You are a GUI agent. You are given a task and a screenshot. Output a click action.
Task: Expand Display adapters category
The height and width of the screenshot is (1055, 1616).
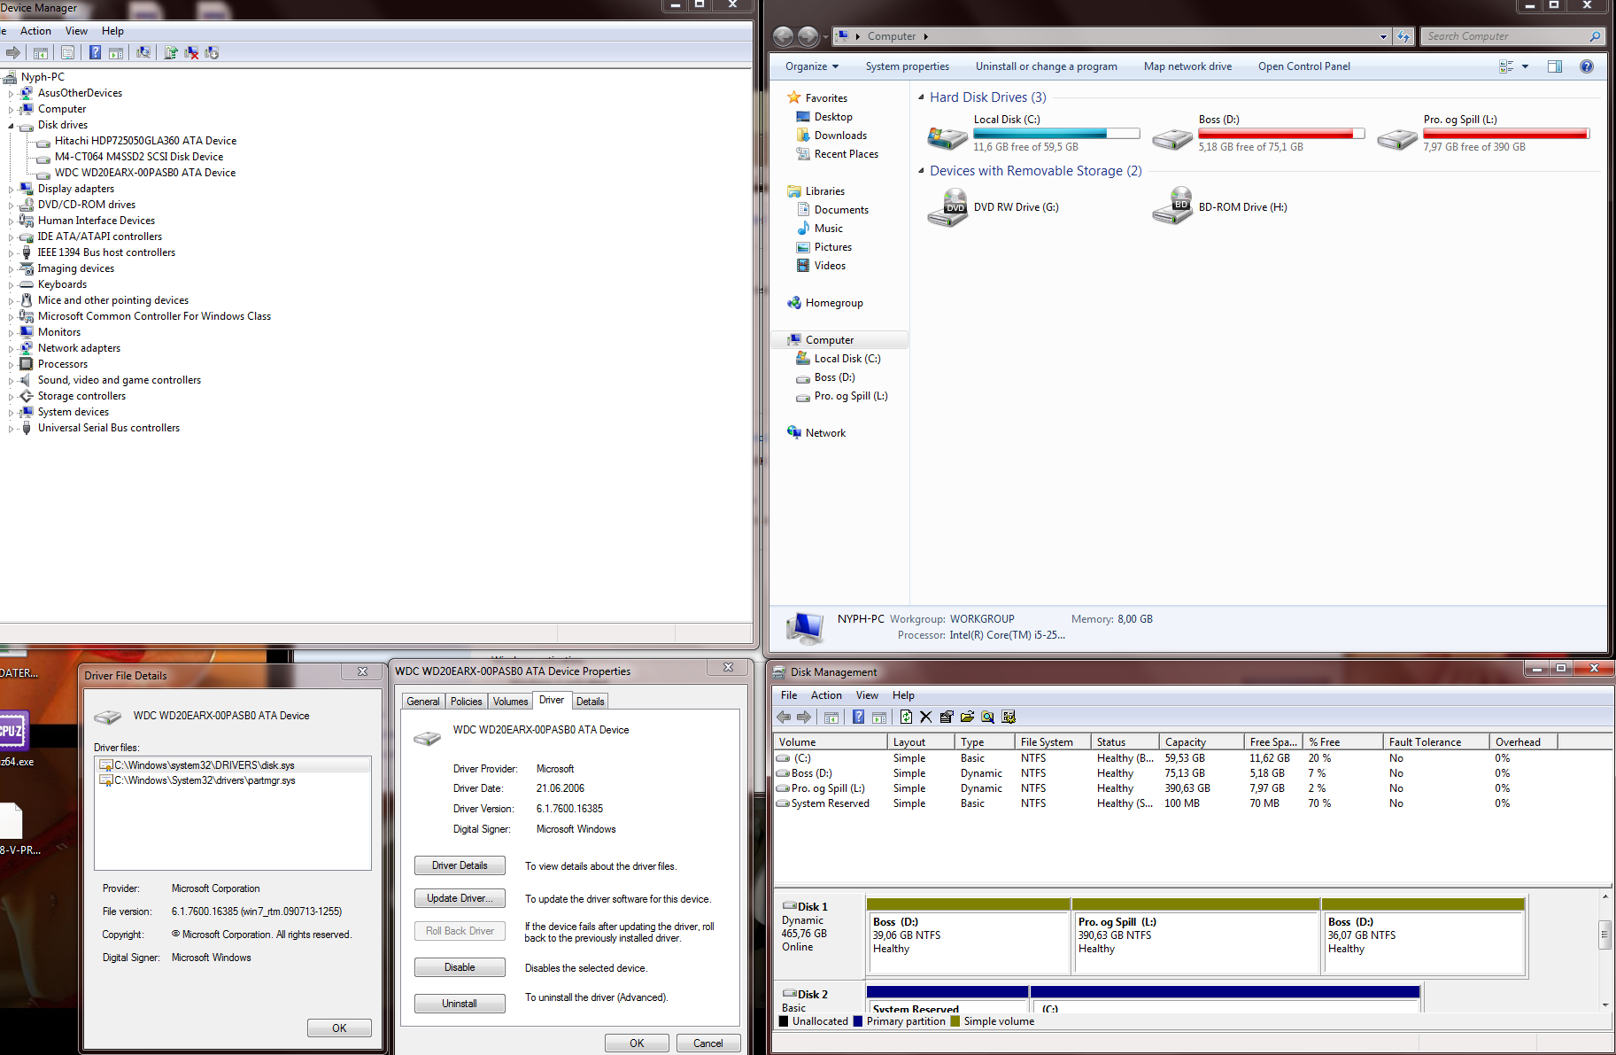12,190
